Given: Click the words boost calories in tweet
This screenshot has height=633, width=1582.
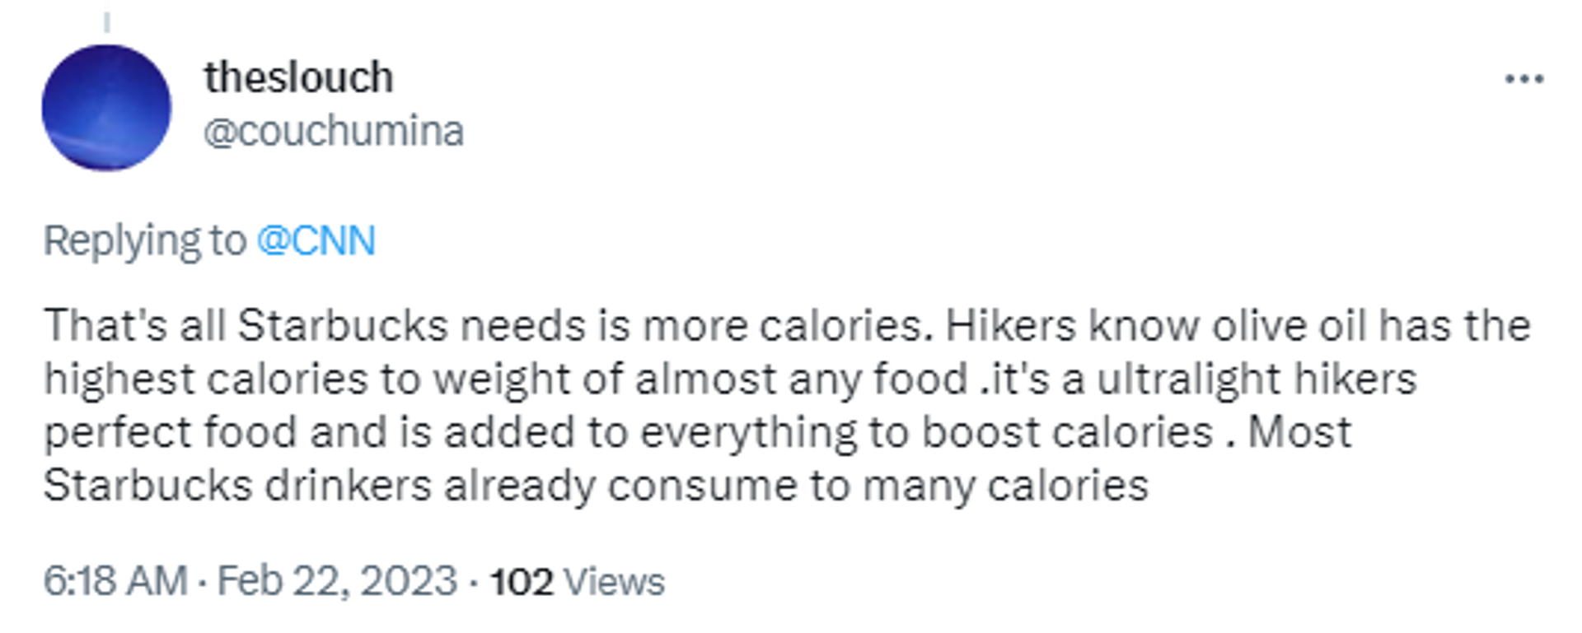Looking at the screenshot, I should [1067, 433].
